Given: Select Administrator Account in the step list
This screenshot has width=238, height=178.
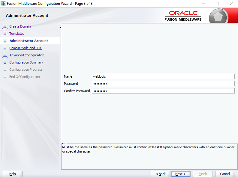Looking at the screenshot, I should pos(29,41).
